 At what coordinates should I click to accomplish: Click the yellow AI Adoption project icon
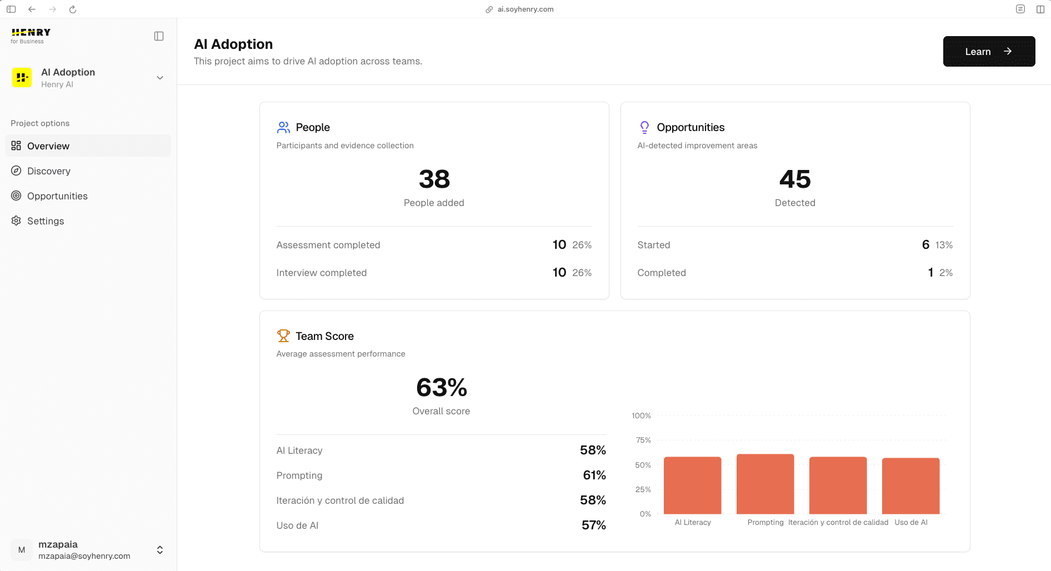[22, 77]
